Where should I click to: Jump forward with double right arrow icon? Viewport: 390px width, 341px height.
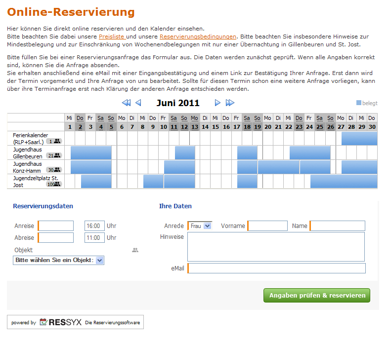[x=230, y=103]
